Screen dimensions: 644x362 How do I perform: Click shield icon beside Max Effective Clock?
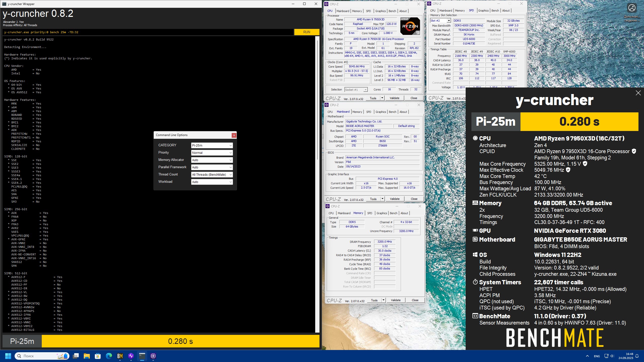click(568, 170)
